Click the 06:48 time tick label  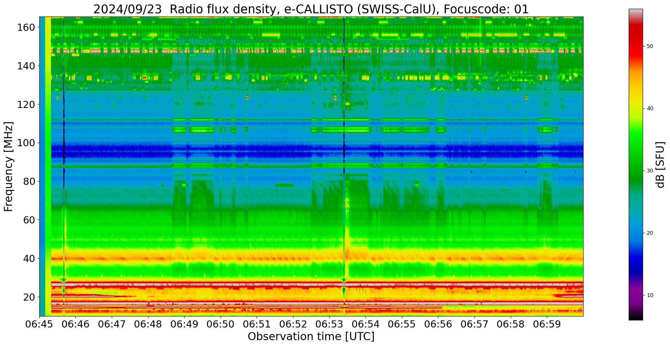click(x=148, y=324)
